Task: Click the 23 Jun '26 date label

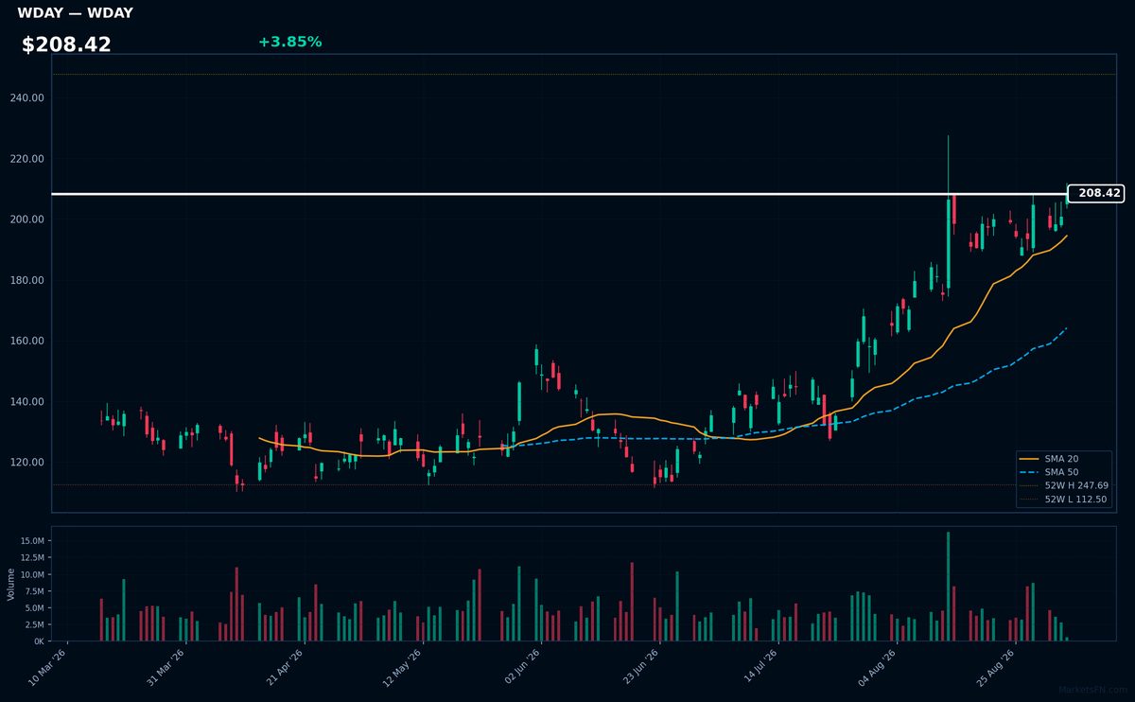Action: [x=639, y=667]
